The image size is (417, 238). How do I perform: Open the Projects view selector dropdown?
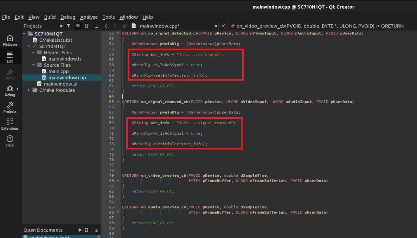tap(43, 26)
